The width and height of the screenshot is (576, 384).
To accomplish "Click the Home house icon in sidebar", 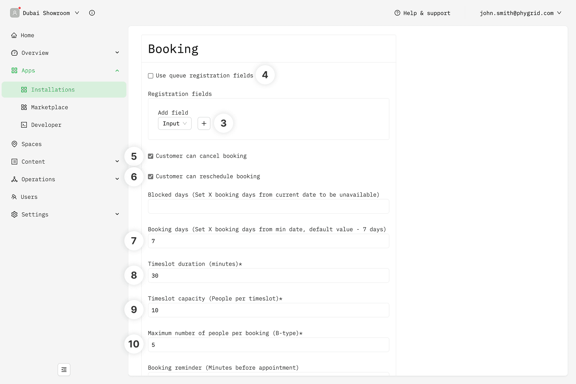I will [x=14, y=35].
